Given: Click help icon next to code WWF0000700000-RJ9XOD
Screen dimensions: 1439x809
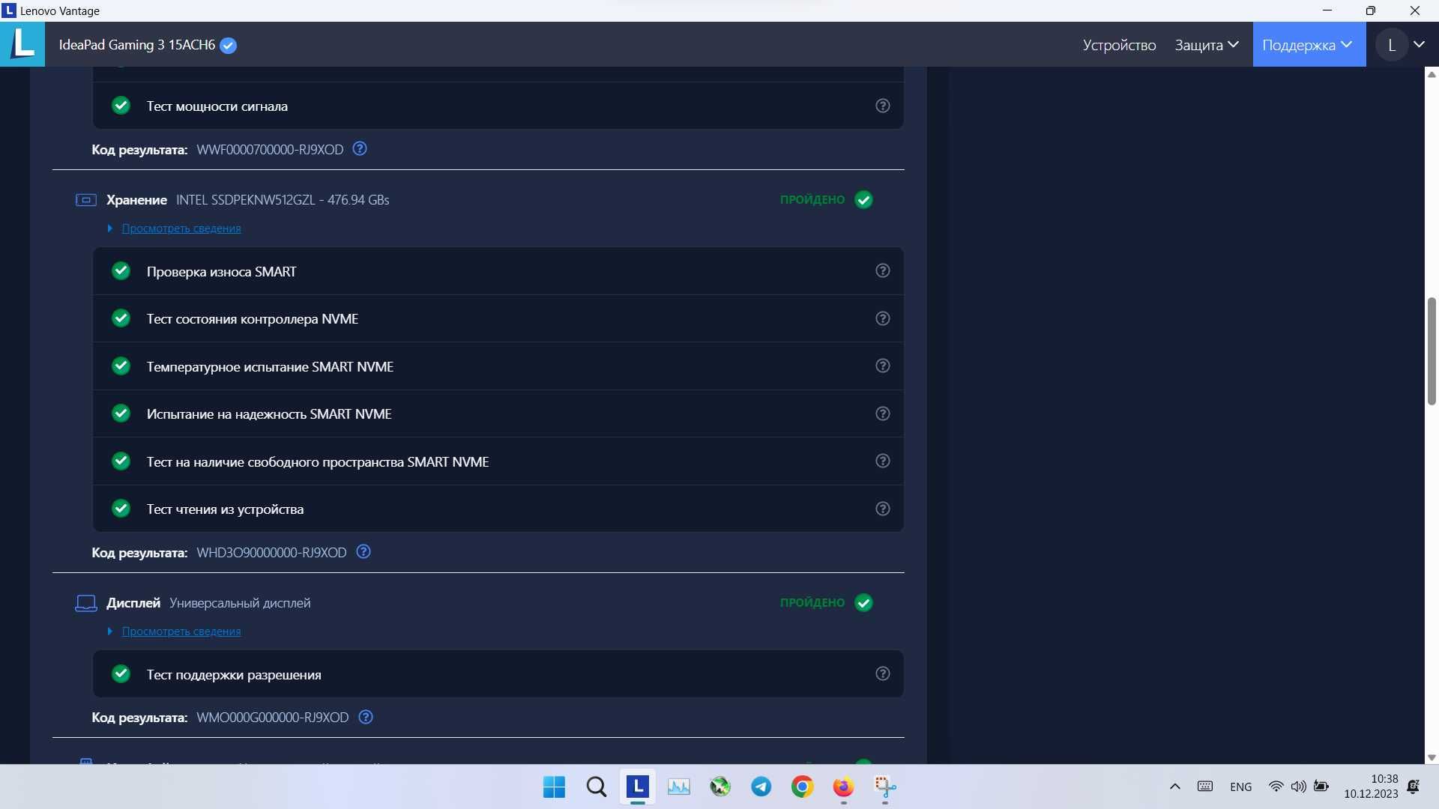Looking at the screenshot, I should (x=360, y=148).
